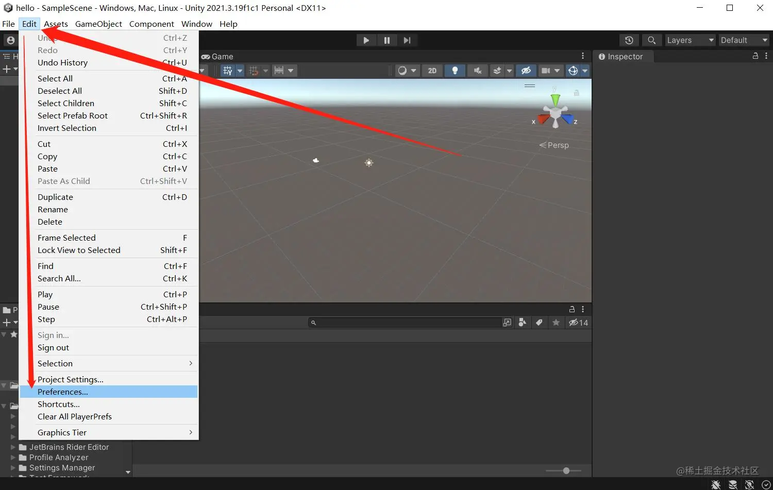Toggle the Inspector panel lock icon
This screenshot has height=490, width=773.
pos(756,56)
